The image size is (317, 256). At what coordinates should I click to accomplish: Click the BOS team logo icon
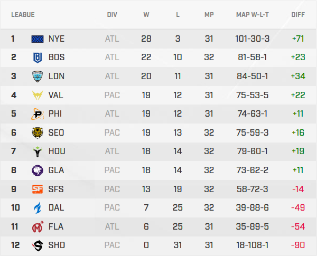[38, 57]
